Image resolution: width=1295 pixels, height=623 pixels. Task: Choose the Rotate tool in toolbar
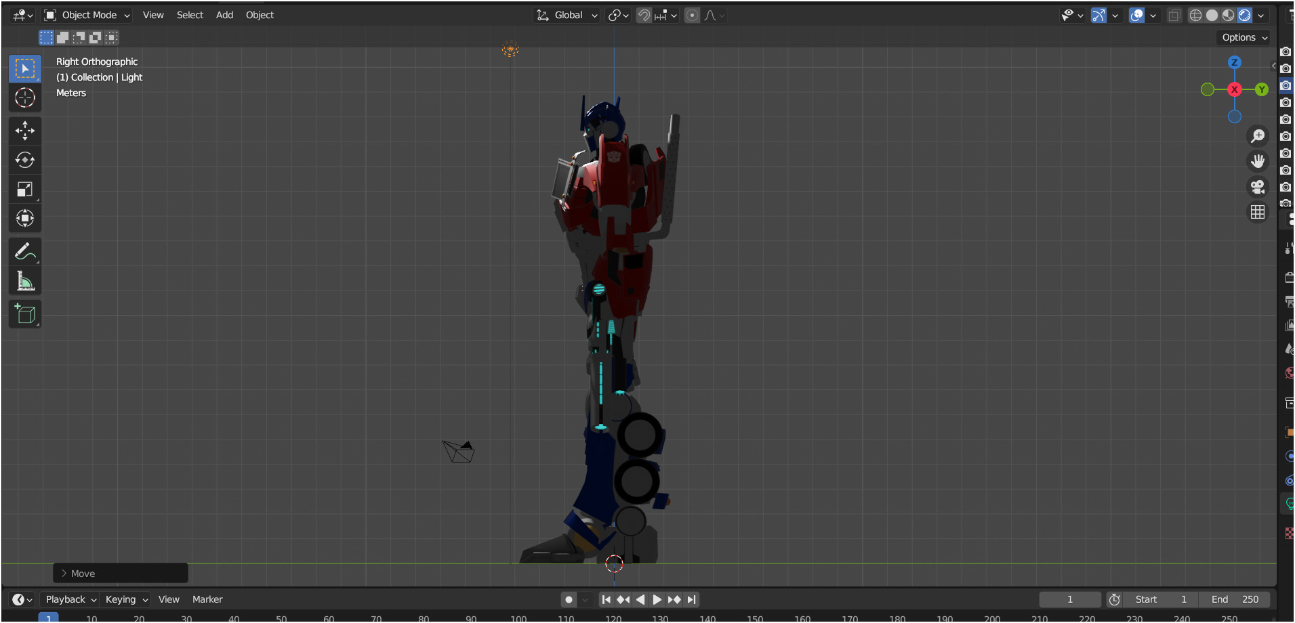point(25,160)
